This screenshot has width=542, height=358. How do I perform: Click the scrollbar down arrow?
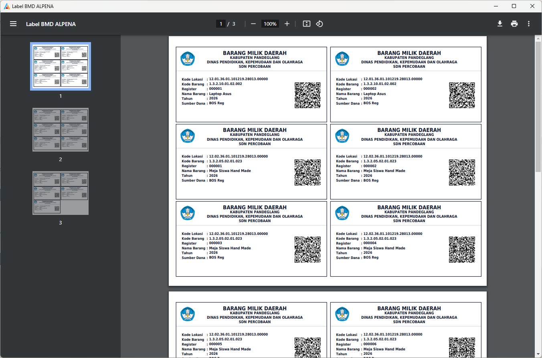click(x=538, y=354)
